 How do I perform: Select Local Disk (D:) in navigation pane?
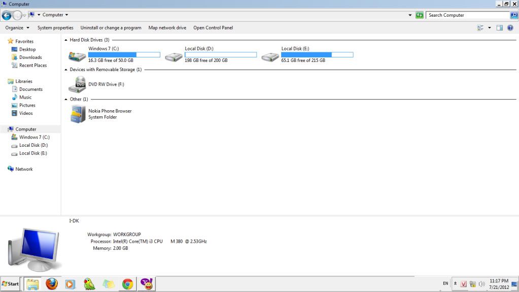[x=33, y=145]
